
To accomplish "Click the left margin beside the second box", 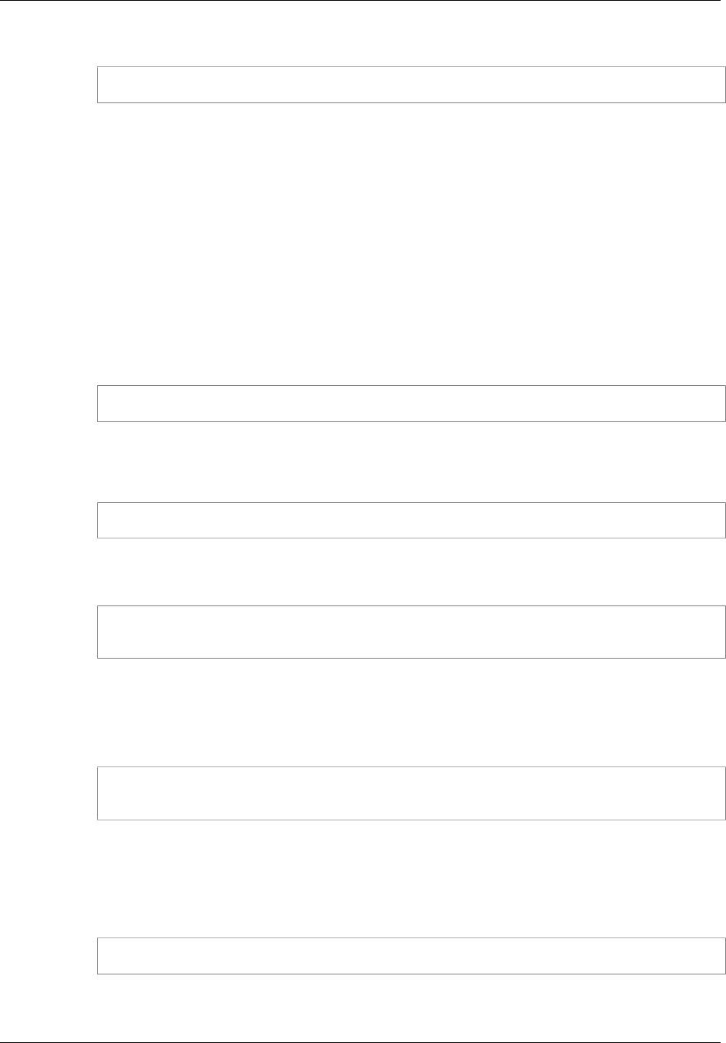I will click(x=48, y=403).
